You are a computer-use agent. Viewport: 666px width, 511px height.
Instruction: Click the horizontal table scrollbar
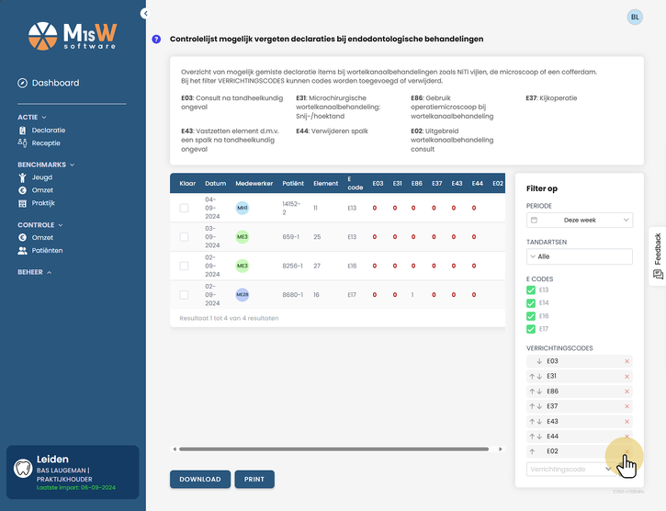333,449
